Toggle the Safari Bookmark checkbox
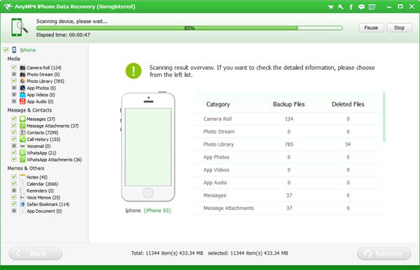 tap(14, 204)
